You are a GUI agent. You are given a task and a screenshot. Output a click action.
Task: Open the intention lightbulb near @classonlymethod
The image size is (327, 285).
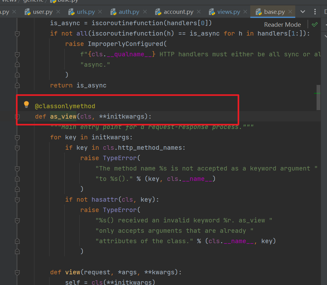26,104
